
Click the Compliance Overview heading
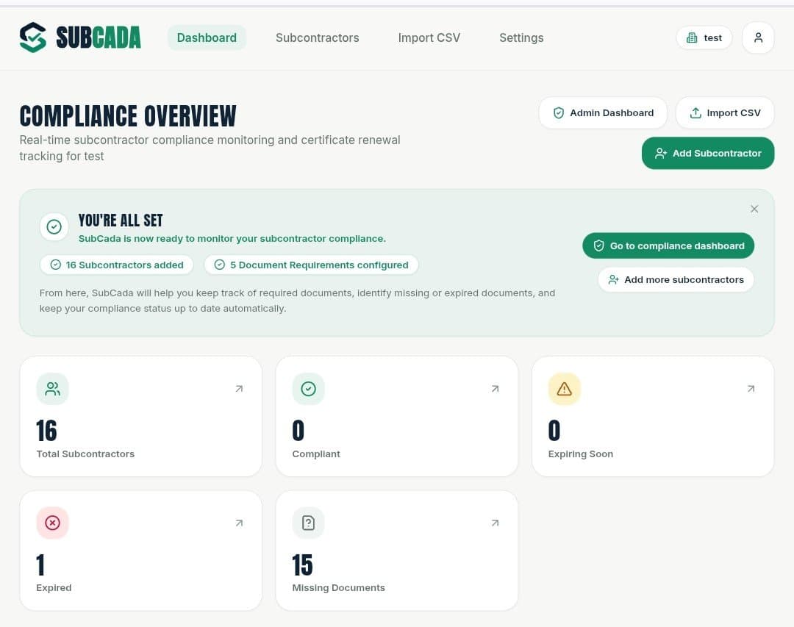click(x=128, y=116)
